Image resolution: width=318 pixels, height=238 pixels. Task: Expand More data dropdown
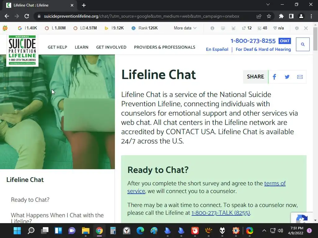pyautogui.click(x=185, y=28)
